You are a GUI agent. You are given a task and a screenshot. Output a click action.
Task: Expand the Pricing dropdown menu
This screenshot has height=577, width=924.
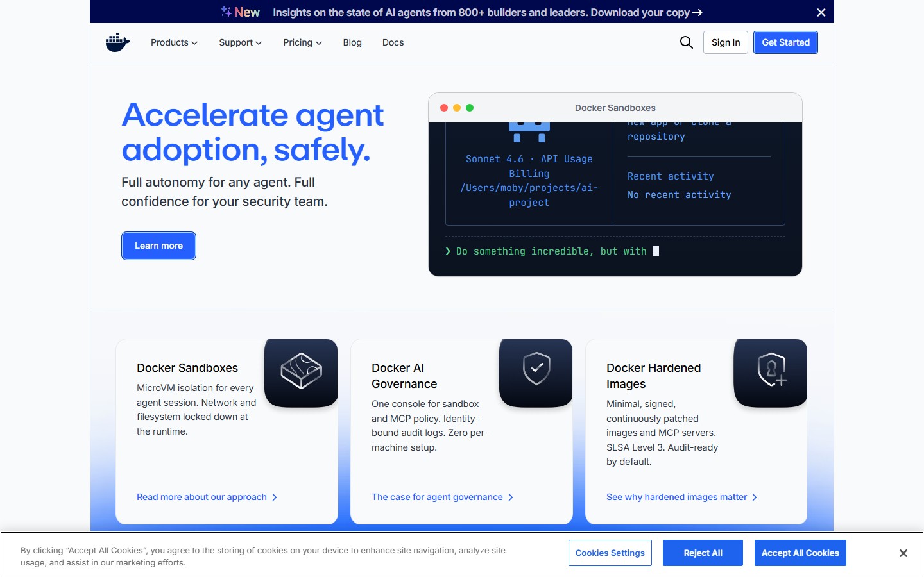tap(303, 42)
